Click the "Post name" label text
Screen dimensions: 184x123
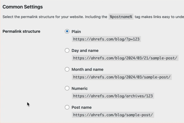pyautogui.click(x=82, y=107)
